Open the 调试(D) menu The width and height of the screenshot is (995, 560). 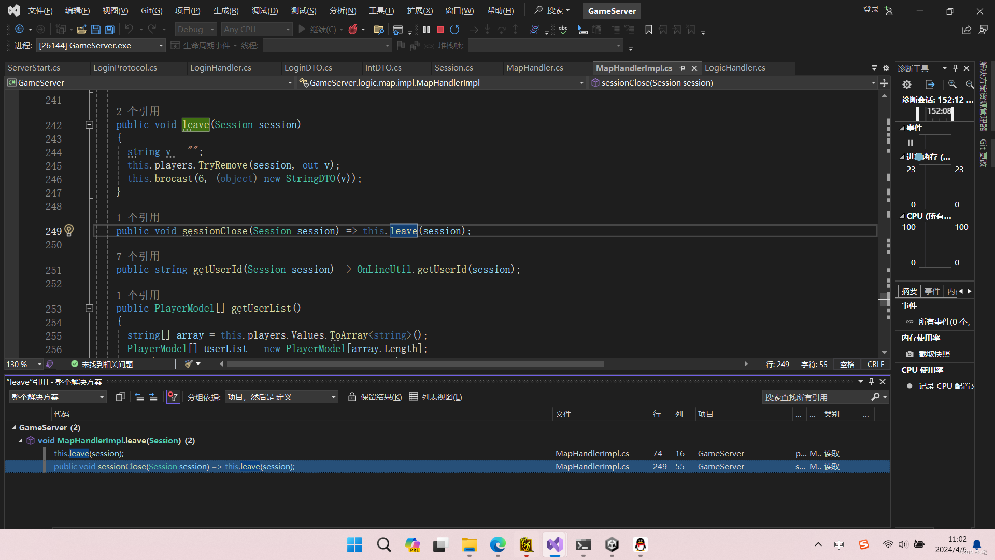coord(264,10)
